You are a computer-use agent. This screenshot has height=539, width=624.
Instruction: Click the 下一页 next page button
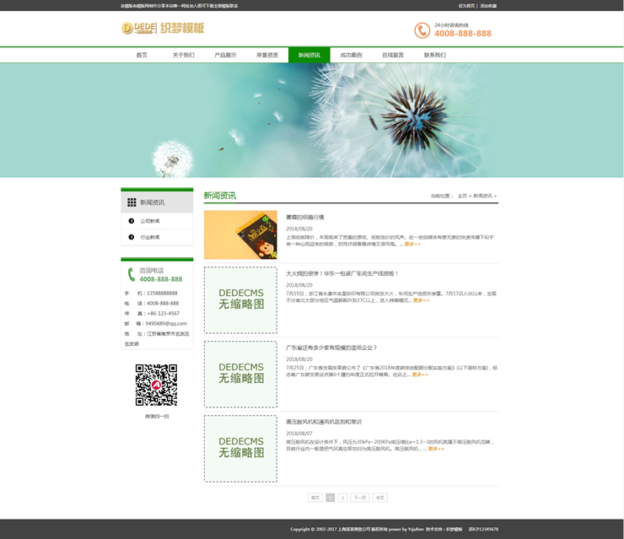click(359, 498)
